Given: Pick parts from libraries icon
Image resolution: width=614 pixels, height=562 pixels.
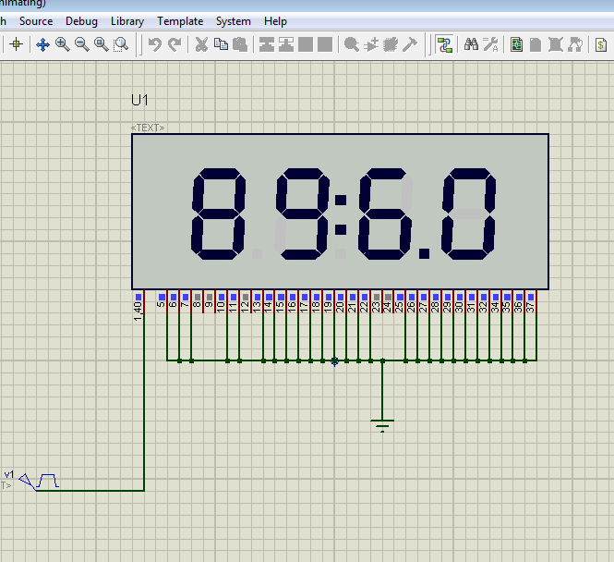Looking at the screenshot, I should [352, 44].
